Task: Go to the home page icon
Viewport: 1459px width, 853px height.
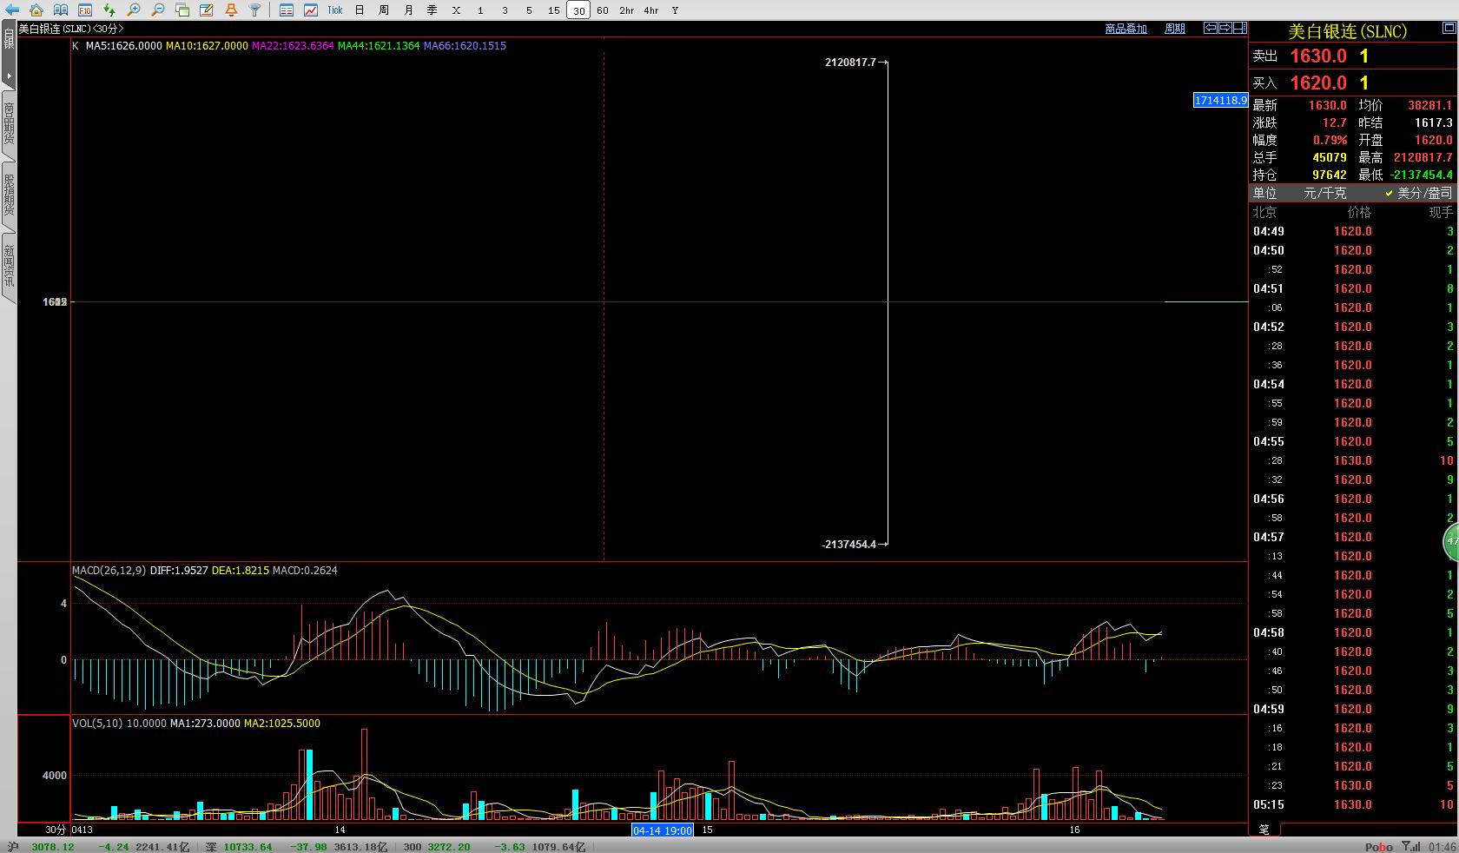Action: 36,10
